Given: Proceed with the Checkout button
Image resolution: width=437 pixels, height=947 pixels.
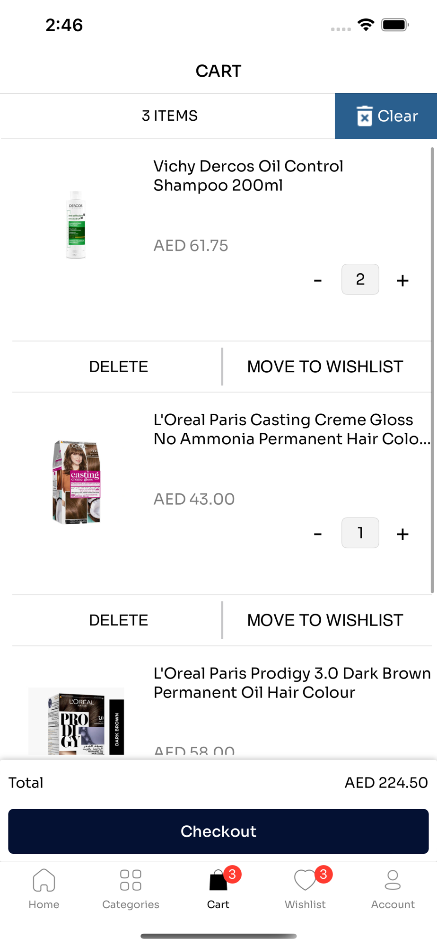Looking at the screenshot, I should click(x=218, y=831).
